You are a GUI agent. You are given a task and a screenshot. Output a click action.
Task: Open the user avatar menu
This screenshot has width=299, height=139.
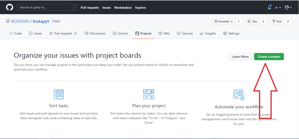(x=288, y=7)
